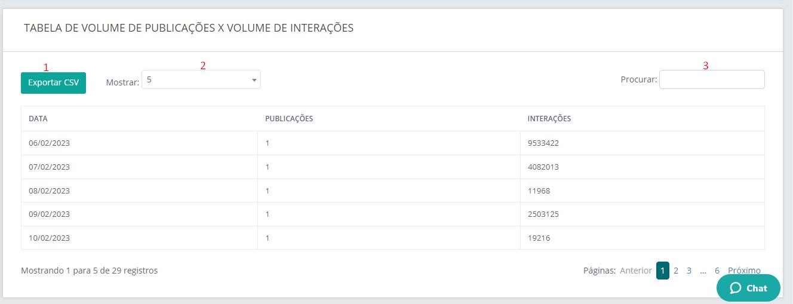
Task: Select the 06/02/2023 date cell
Action: (x=50, y=143)
